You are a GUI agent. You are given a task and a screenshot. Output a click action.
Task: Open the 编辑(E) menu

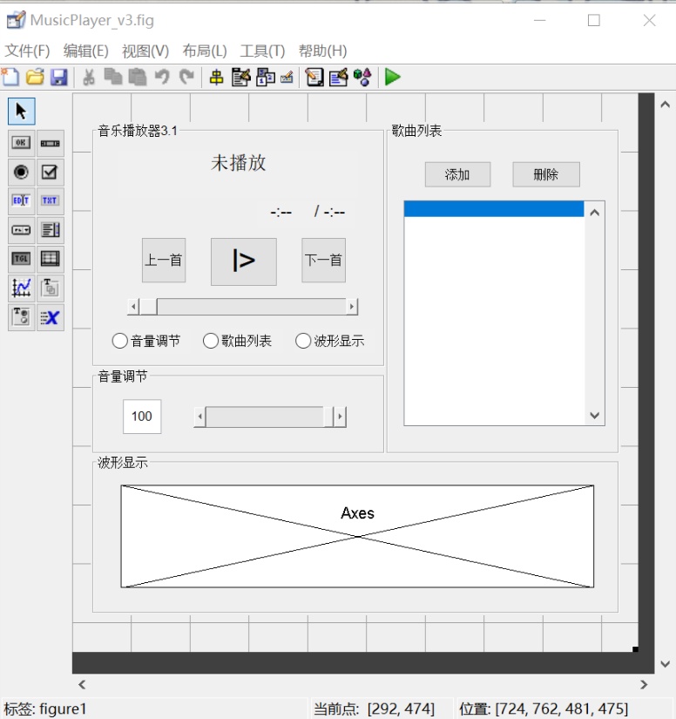(x=85, y=51)
